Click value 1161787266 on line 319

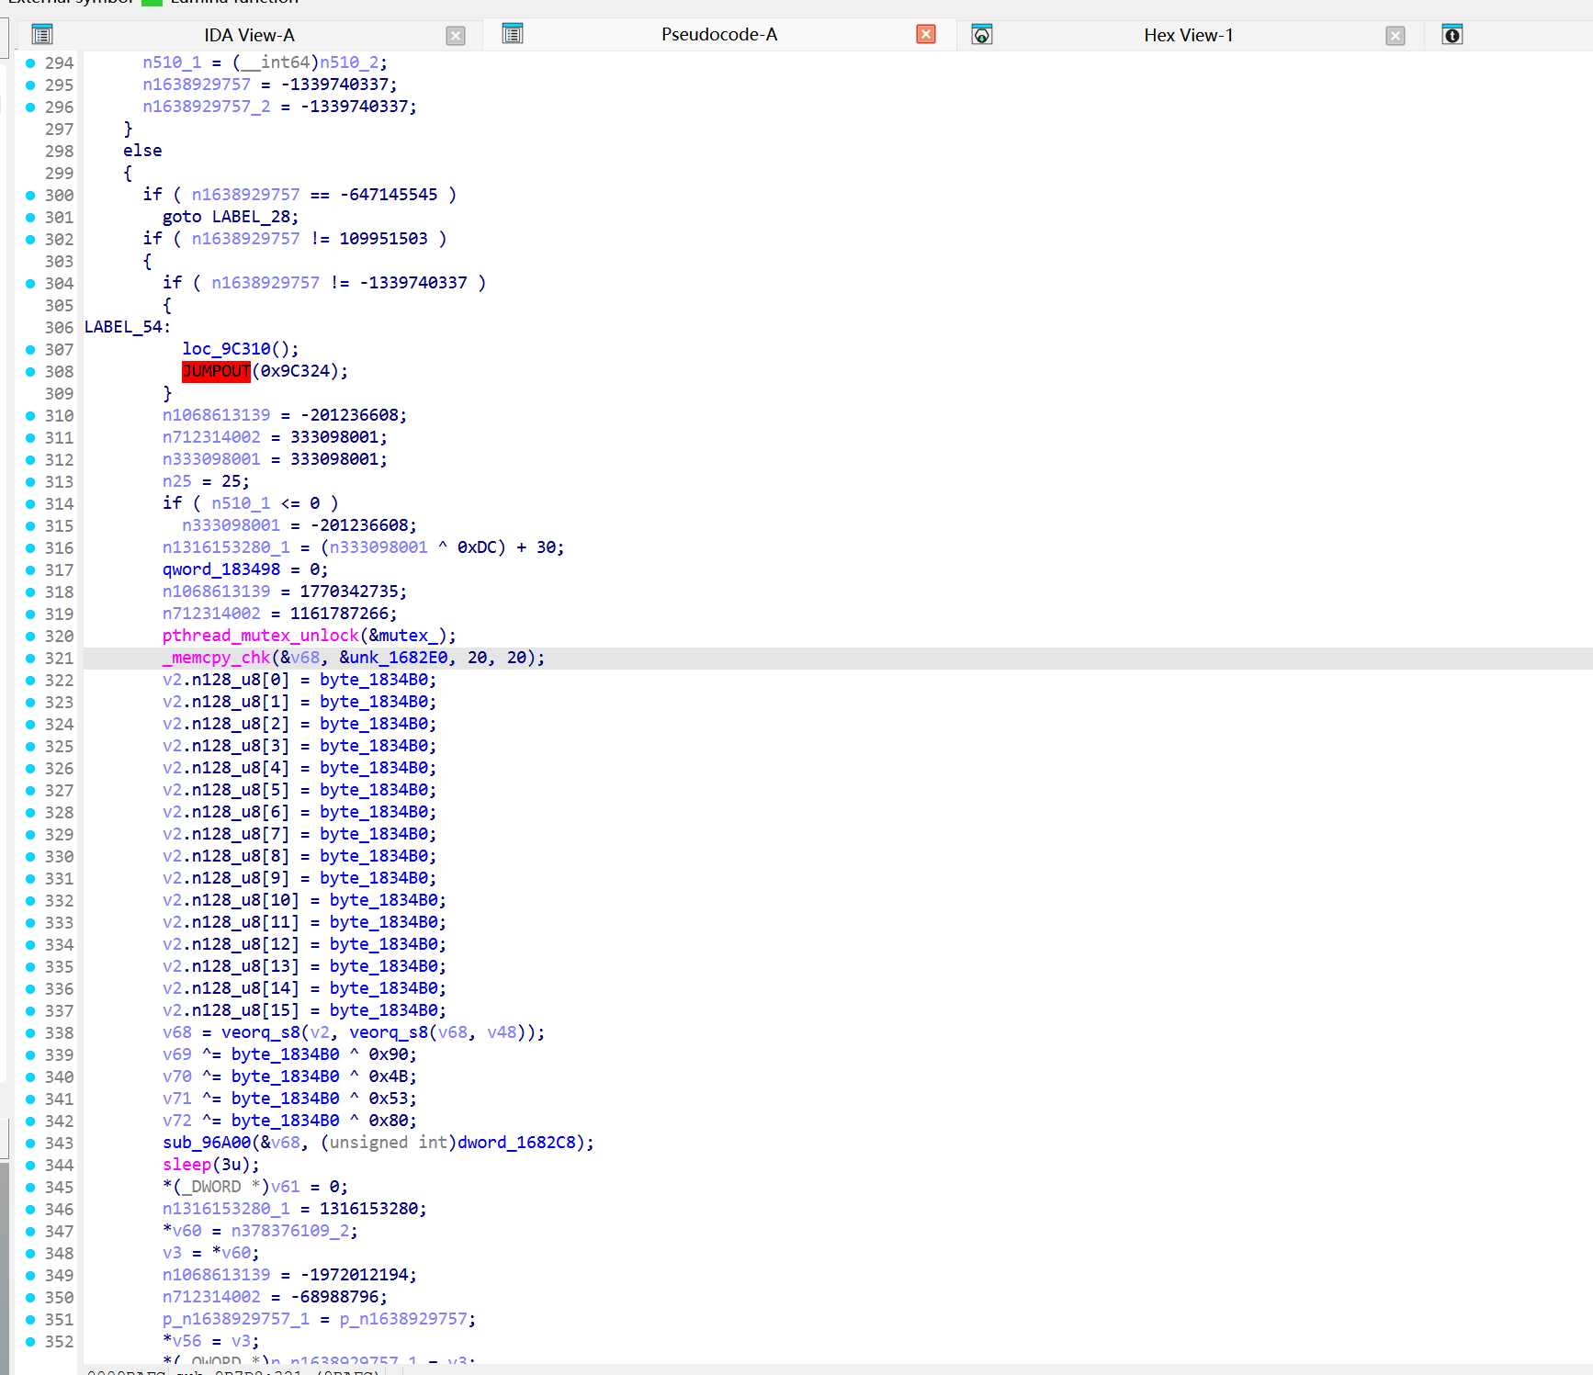coord(339,614)
